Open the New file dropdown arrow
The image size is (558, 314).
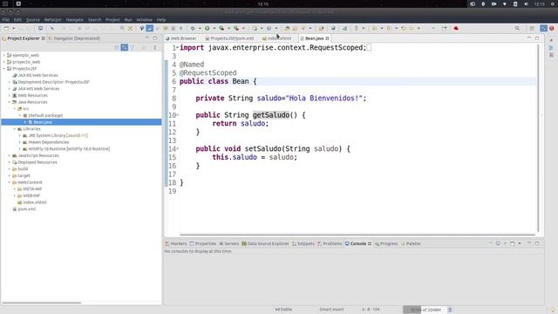(x=14, y=28)
